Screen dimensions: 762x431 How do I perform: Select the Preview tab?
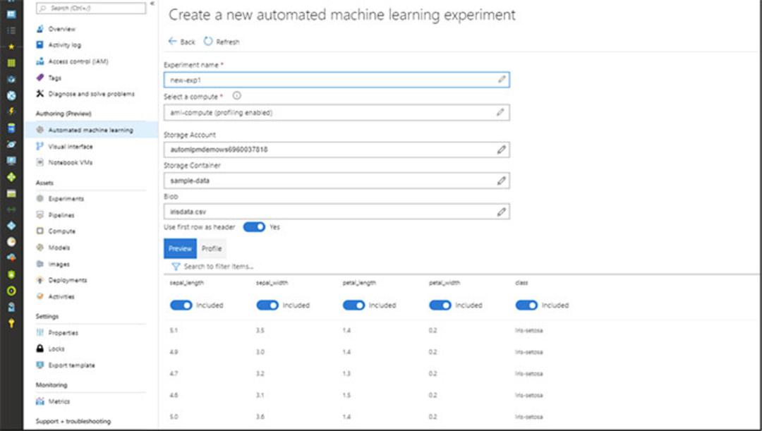coord(181,248)
